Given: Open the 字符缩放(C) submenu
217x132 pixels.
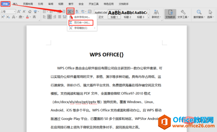Looking at the screenshot, I should (x=82, y=28).
